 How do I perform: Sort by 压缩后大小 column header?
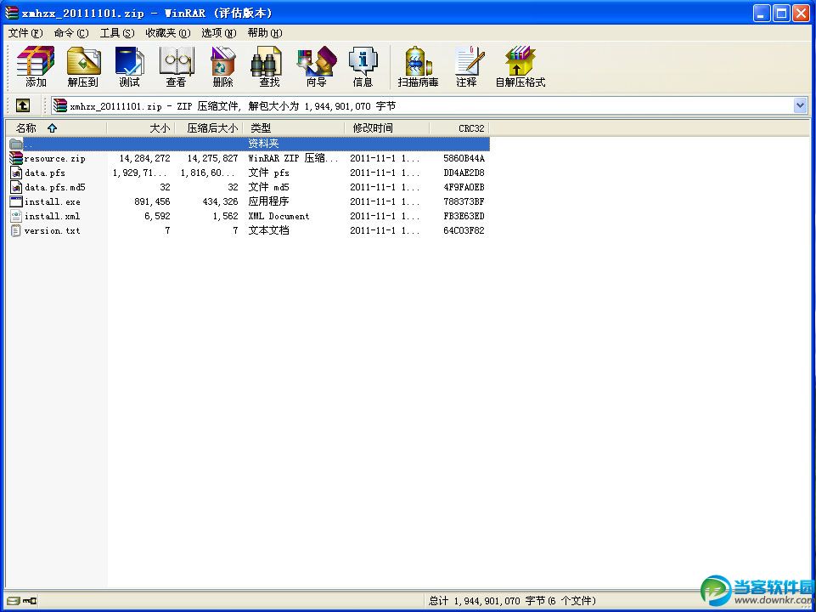(209, 128)
